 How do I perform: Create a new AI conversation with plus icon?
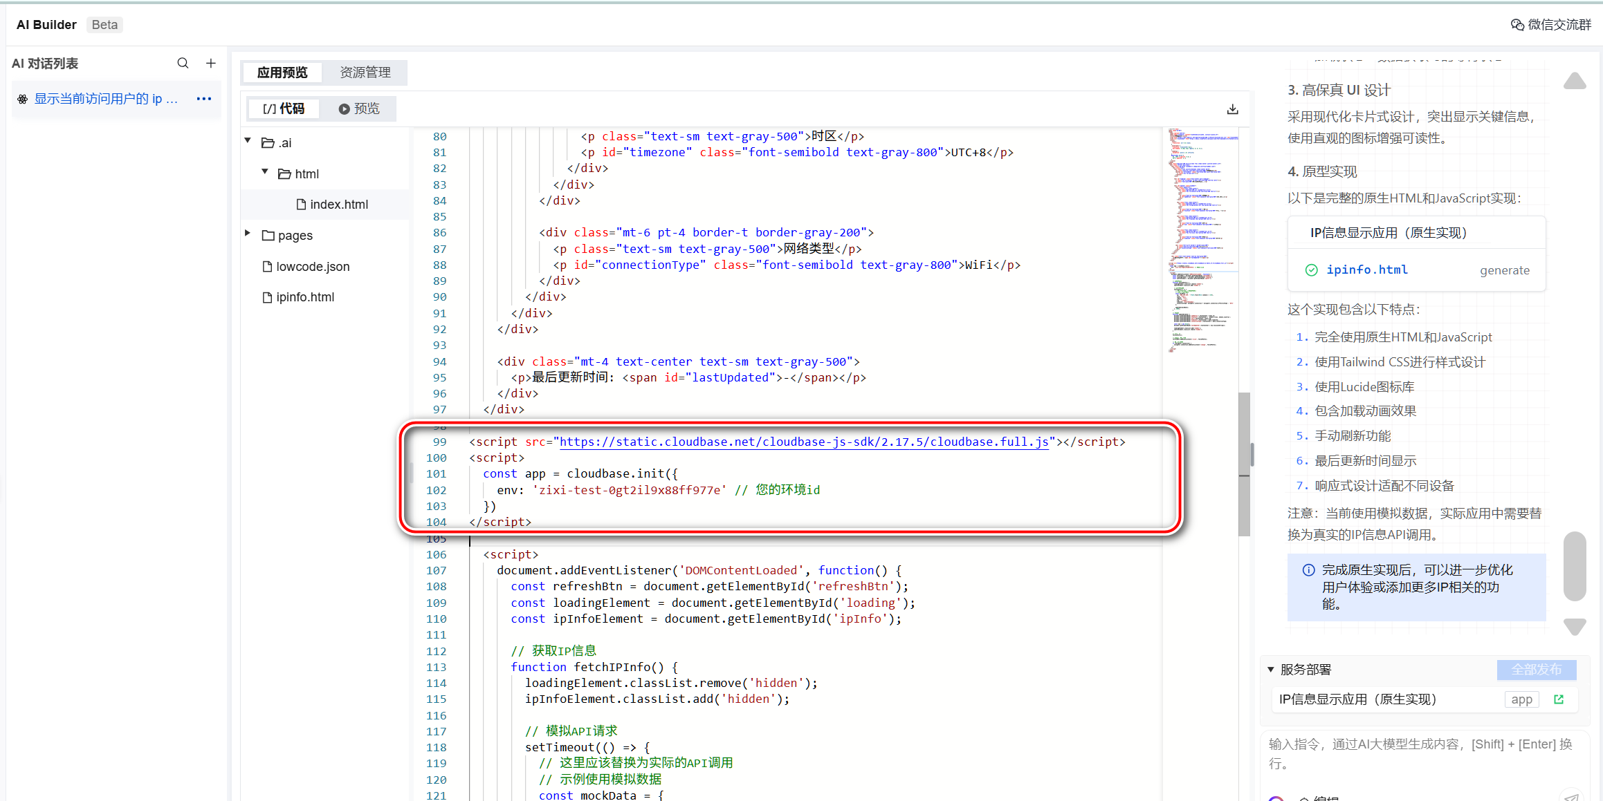click(211, 63)
